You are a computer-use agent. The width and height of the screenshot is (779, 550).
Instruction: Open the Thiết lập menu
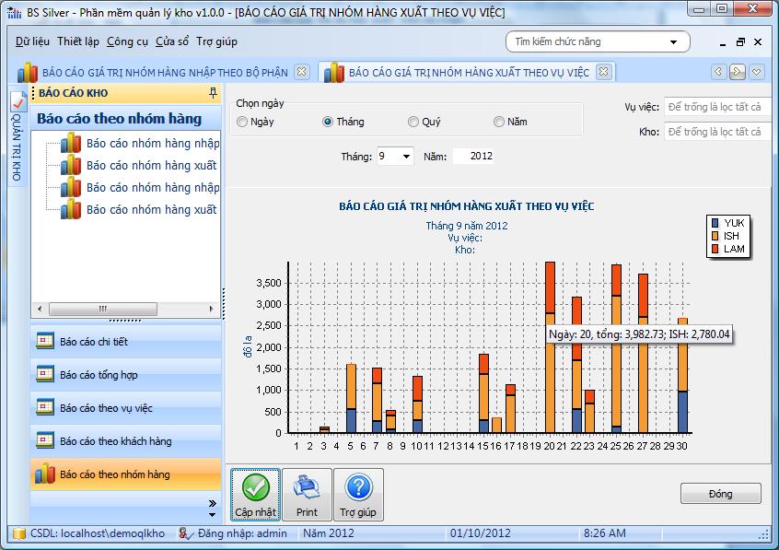point(78,41)
